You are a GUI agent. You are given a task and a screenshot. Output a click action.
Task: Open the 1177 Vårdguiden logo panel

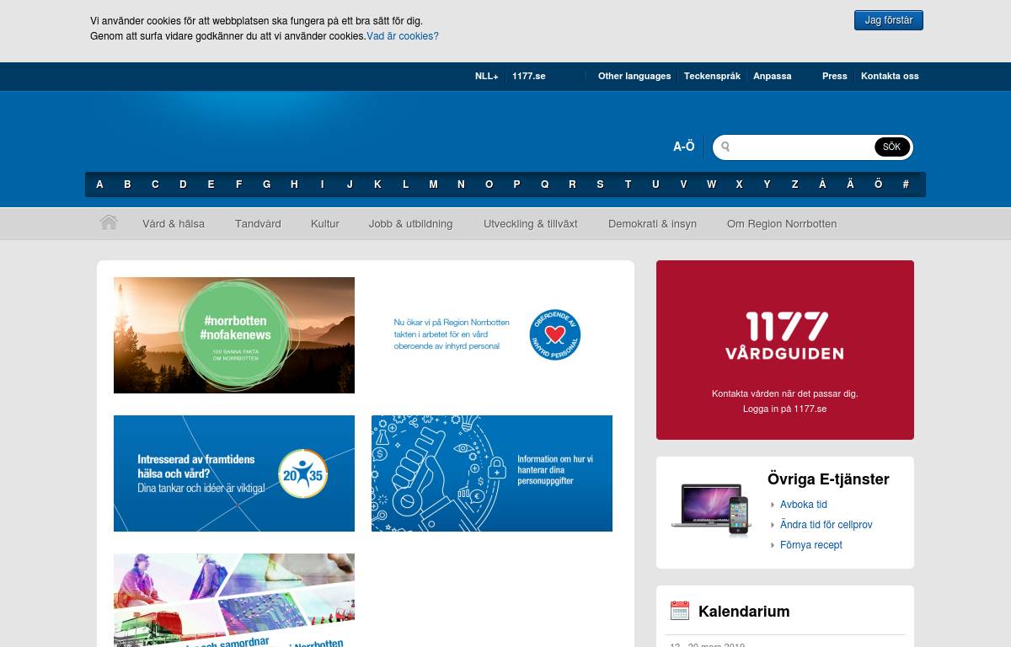tap(784, 349)
